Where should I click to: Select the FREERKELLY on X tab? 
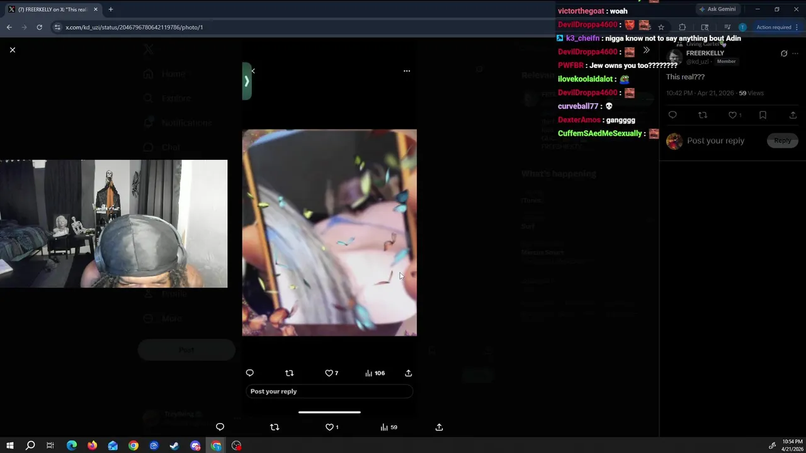[x=53, y=9]
